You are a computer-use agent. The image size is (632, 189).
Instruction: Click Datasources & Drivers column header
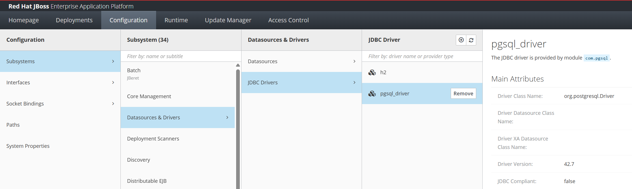[x=278, y=40]
